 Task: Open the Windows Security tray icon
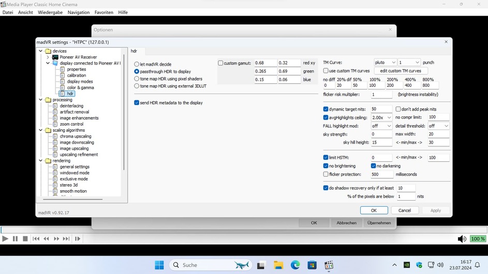(x=419, y=265)
